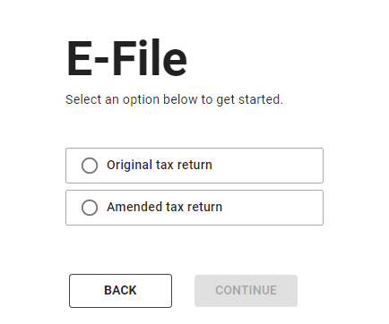This screenshot has height=324, width=389.
Task: Click the greyed-out CONTINUE button
Action: 246,291
